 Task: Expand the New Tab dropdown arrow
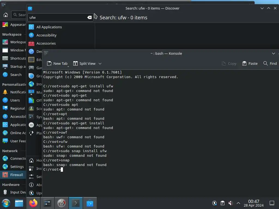click(68, 66)
